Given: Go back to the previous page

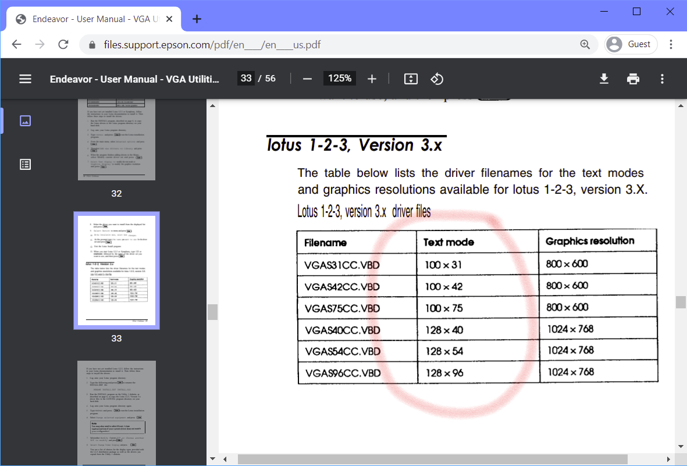Looking at the screenshot, I should pos(17,44).
